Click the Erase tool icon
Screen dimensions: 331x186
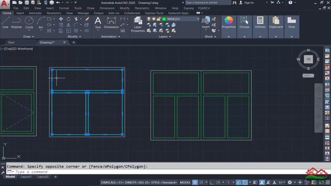click(x=87, y=19)
